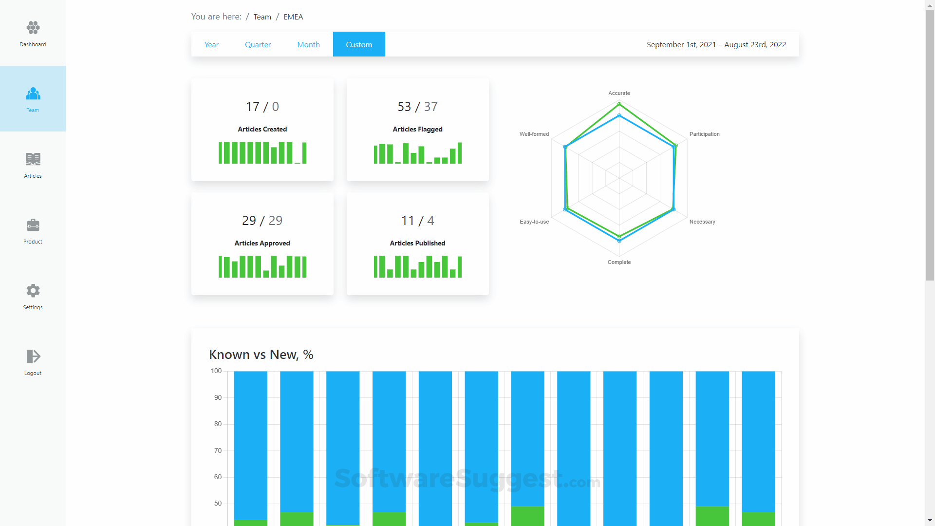This screenshot has width=935, height=526.
Task: Click the Logout label in sidebar
Action: (33, 373)
